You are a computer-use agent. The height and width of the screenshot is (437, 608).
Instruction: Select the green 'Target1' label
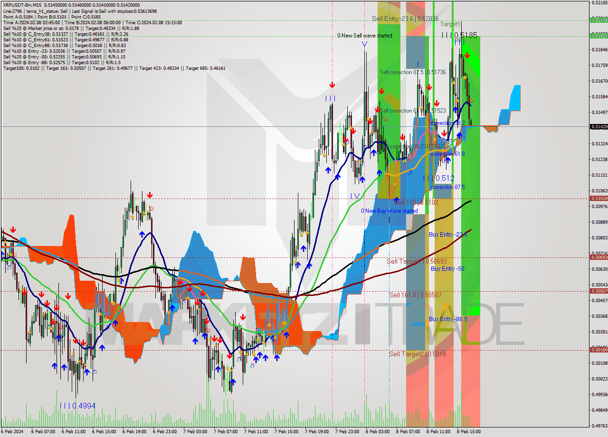(450, 24)
